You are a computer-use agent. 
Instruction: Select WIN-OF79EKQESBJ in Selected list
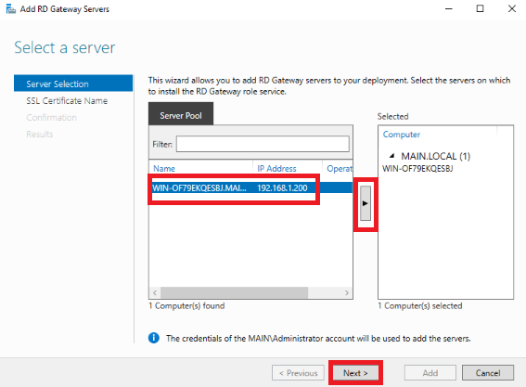pos(417,169)
